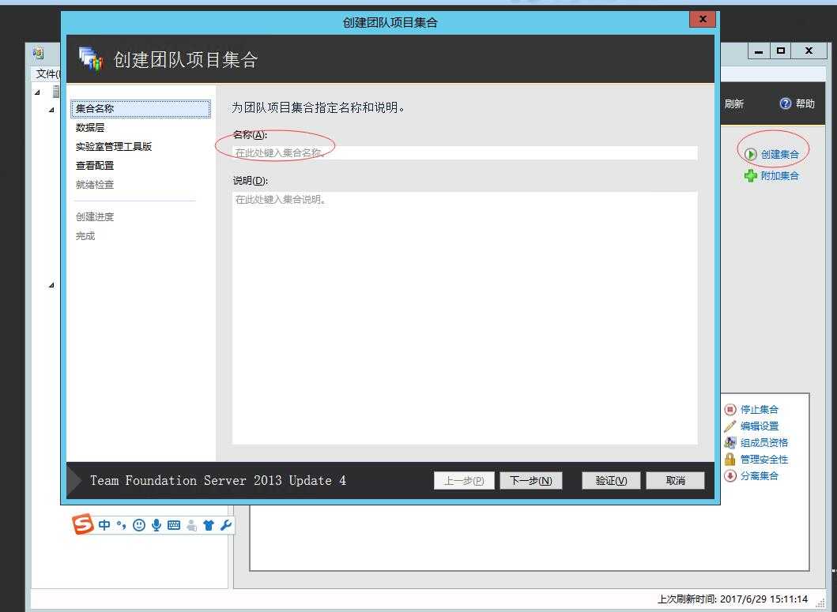This screenshot has height=612, width=837.
Task: Click the green play icon for 创建集合
Action: pyautogui.click(x=751, y=154)
